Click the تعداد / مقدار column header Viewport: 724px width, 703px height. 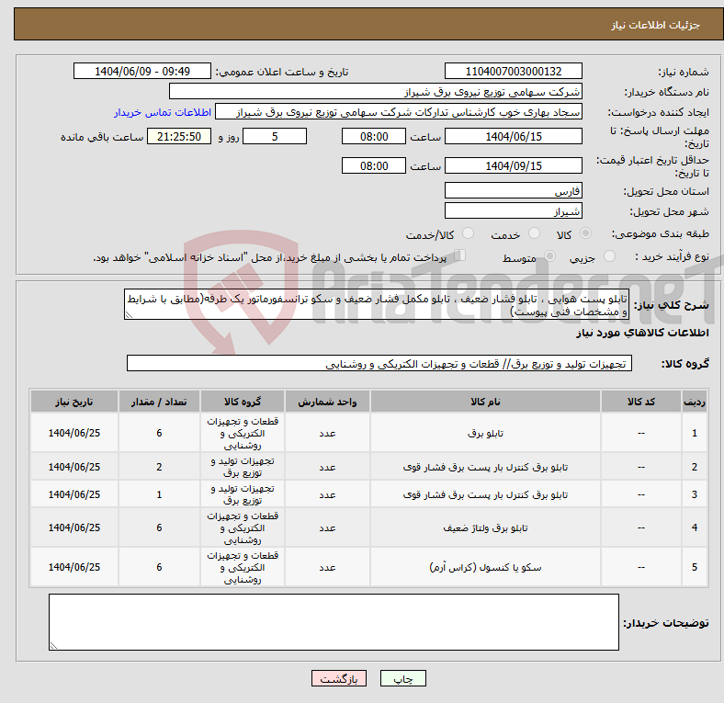(159, 402)
